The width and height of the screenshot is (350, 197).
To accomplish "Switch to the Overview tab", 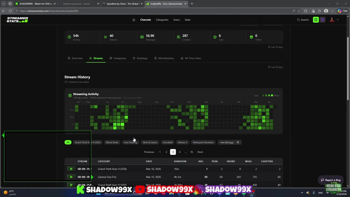I will (75, 58).
